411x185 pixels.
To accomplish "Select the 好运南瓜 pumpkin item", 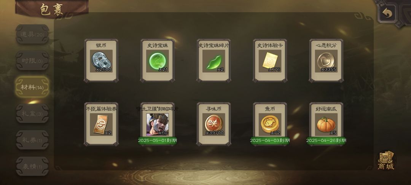I will [x=326, y=124].
